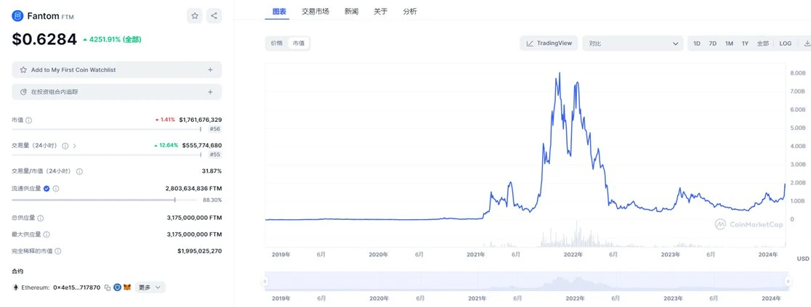
Task: Select the 7D time range
Action: click(x=713, y=44)
